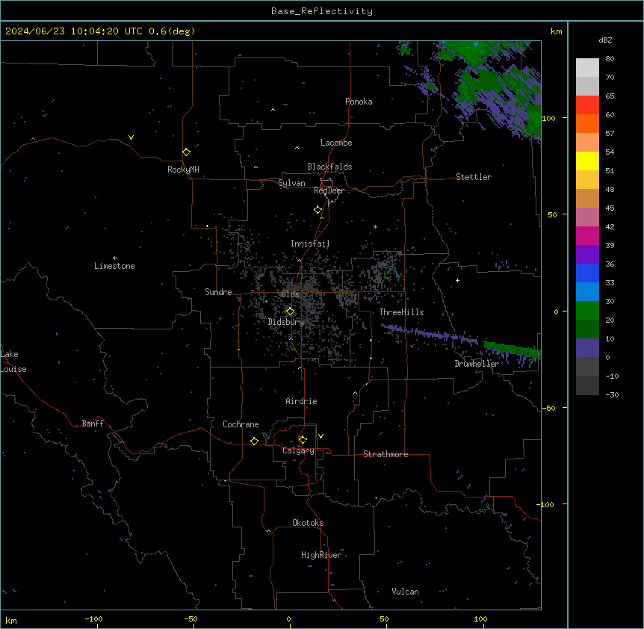Viewport: 644px width, 629px height.
Task: Click the -50 tick on the right vertical axis
Action: tap(548, 408)
